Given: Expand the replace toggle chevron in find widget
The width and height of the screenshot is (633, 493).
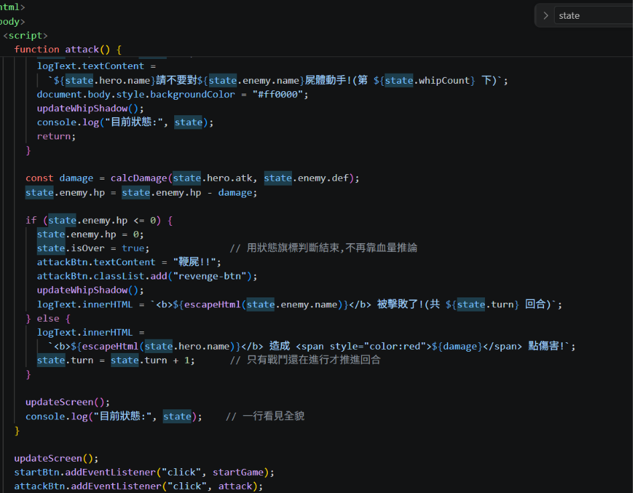Looking at the screenshot, I should coord(546,16).
